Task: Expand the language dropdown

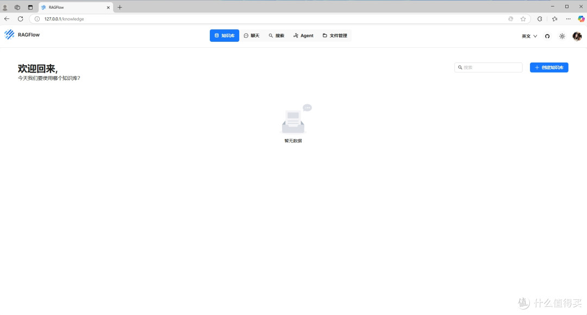Action: click(x=529, y=36)
